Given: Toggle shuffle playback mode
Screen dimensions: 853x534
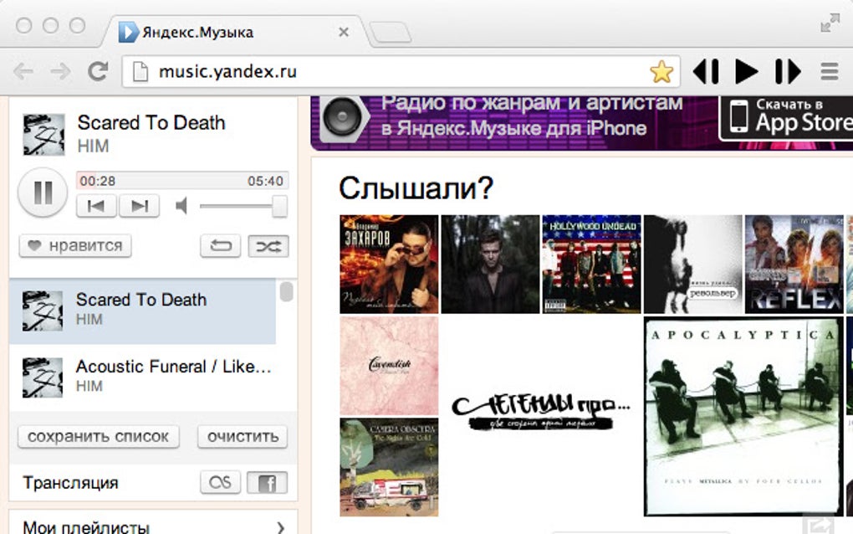Looking at the screenshot, I should (268, 246).
